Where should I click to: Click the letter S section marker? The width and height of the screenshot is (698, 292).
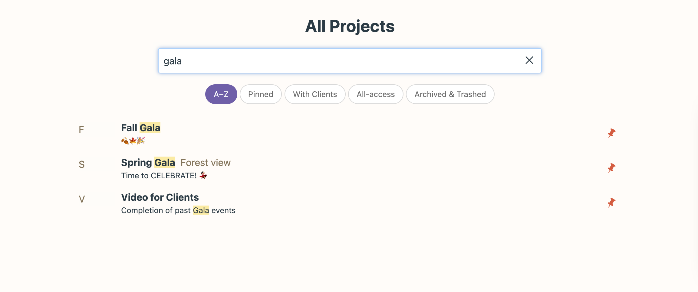click(81, 164)
